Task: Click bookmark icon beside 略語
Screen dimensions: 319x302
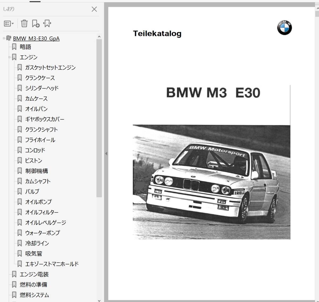Action: [14, 47]
